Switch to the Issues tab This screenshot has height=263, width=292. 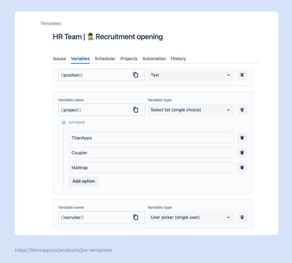(59, 59)
